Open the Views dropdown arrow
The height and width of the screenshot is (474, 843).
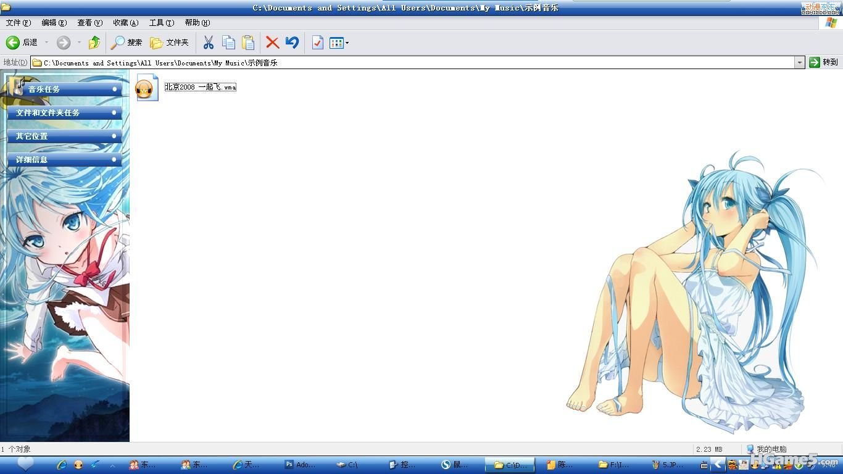[347, 43]
